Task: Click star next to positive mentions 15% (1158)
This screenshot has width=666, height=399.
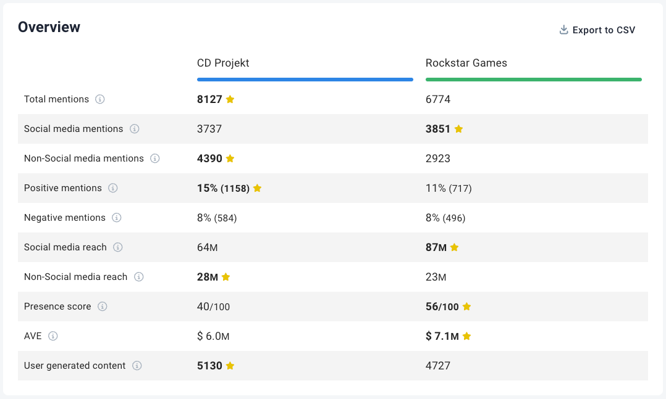Action: 258,188
